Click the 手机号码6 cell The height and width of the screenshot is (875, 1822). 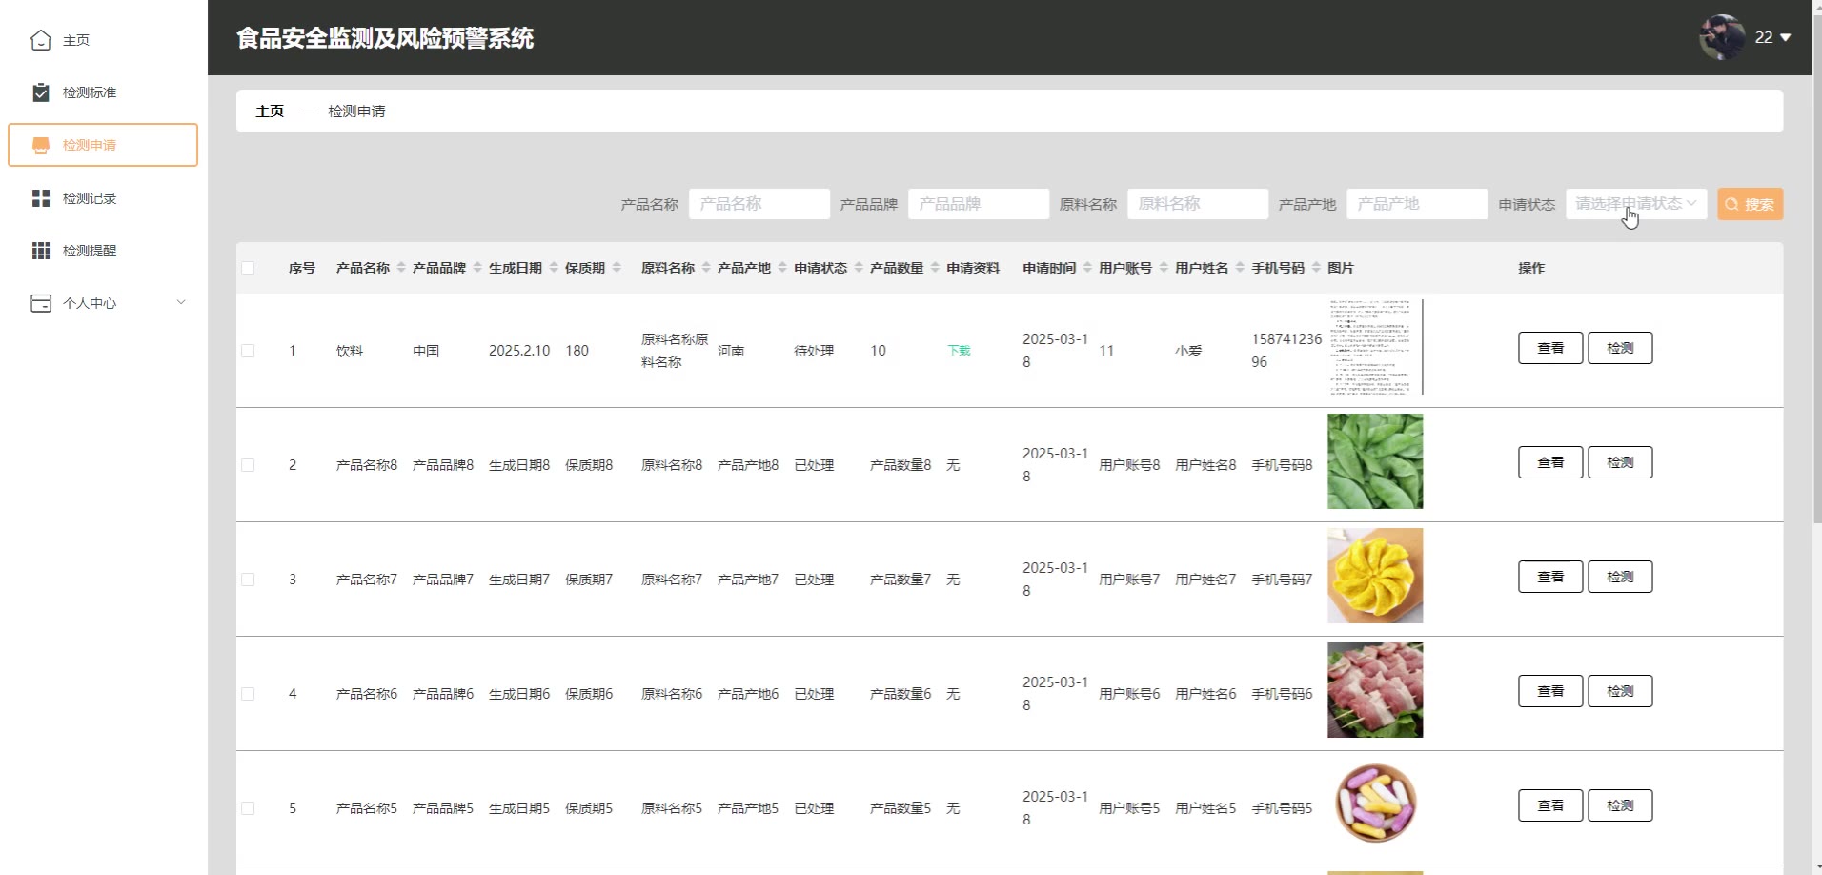point(1282,694)
